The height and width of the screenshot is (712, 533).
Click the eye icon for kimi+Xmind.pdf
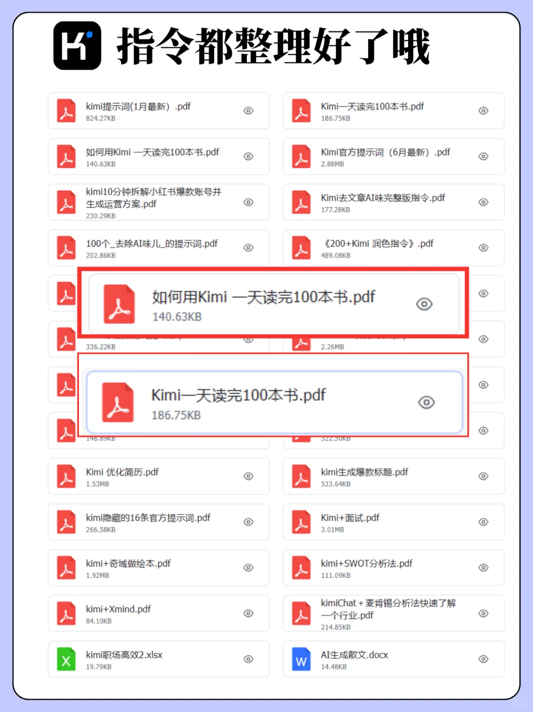tap(249, 613)
